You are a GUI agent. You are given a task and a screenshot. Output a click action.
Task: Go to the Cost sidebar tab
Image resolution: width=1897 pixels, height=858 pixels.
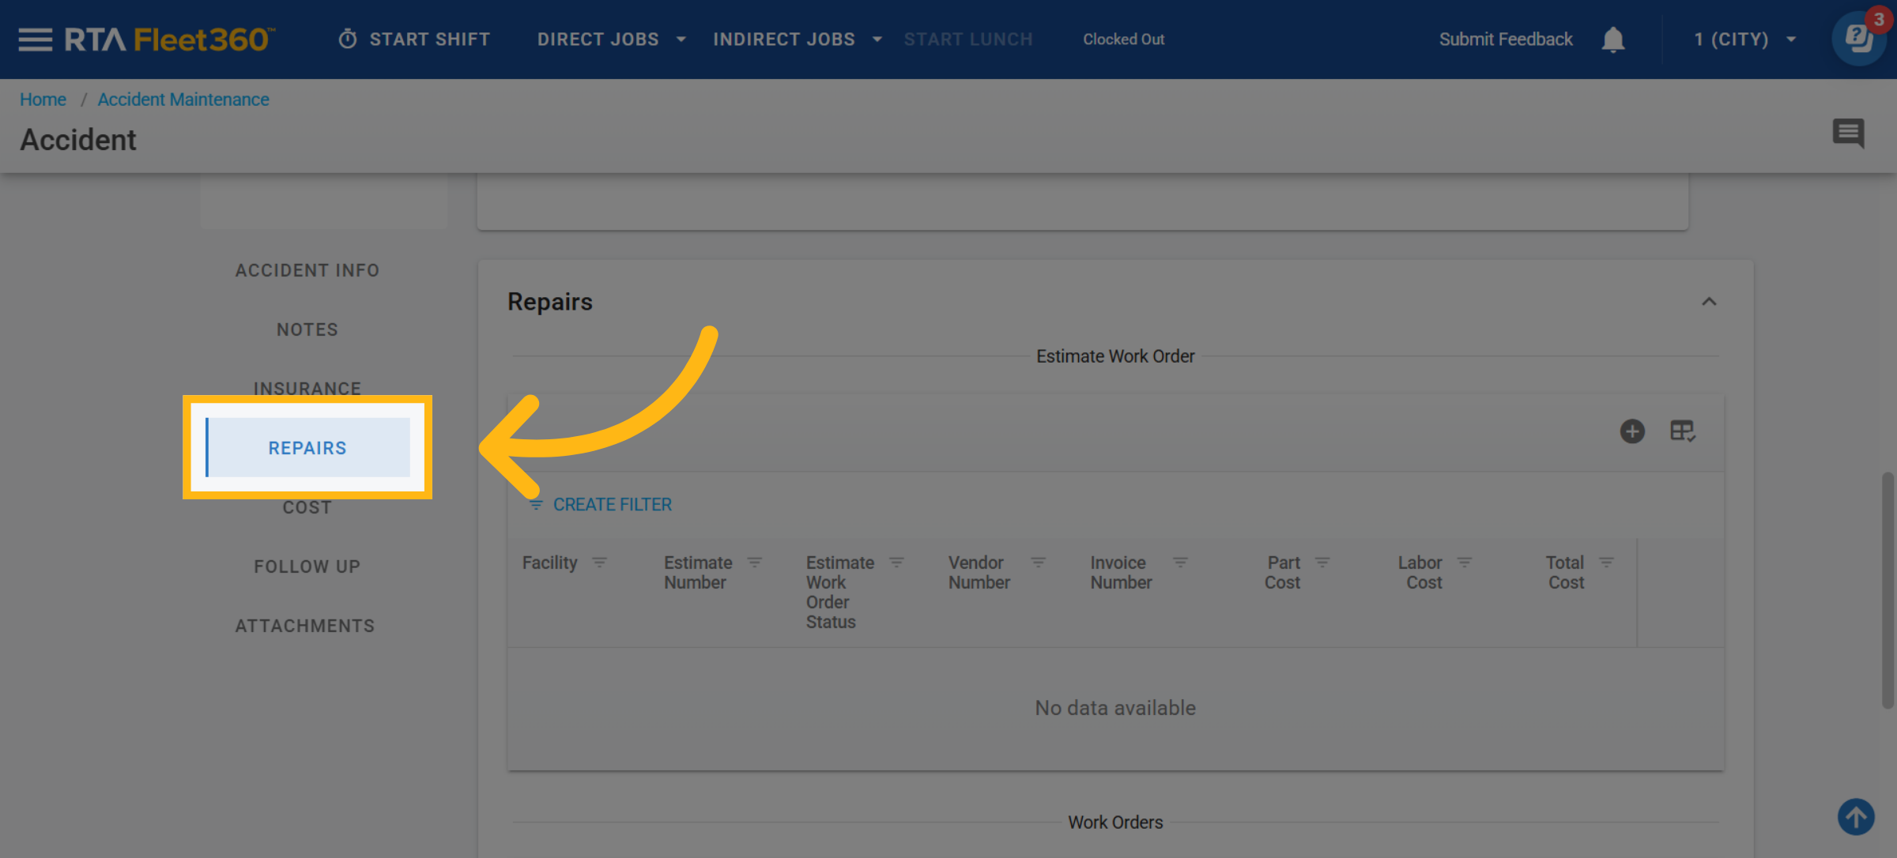pos(307,508)
